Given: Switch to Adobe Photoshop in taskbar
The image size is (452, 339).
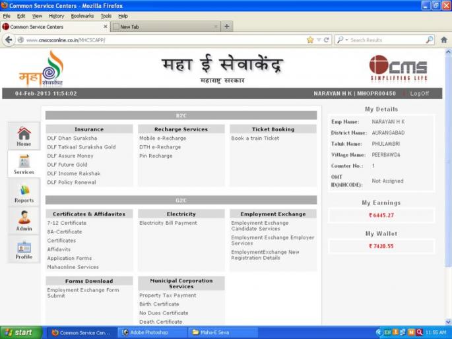Looking at the screenshot, I should tap(148, 332).
